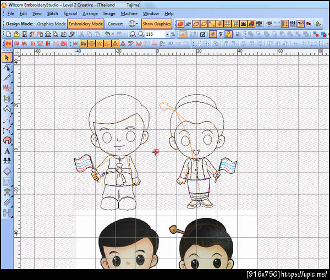Screen dimensions: 330x280
Task: Toggle stitch display with hatched lines icon
Action: coord(188,24)
